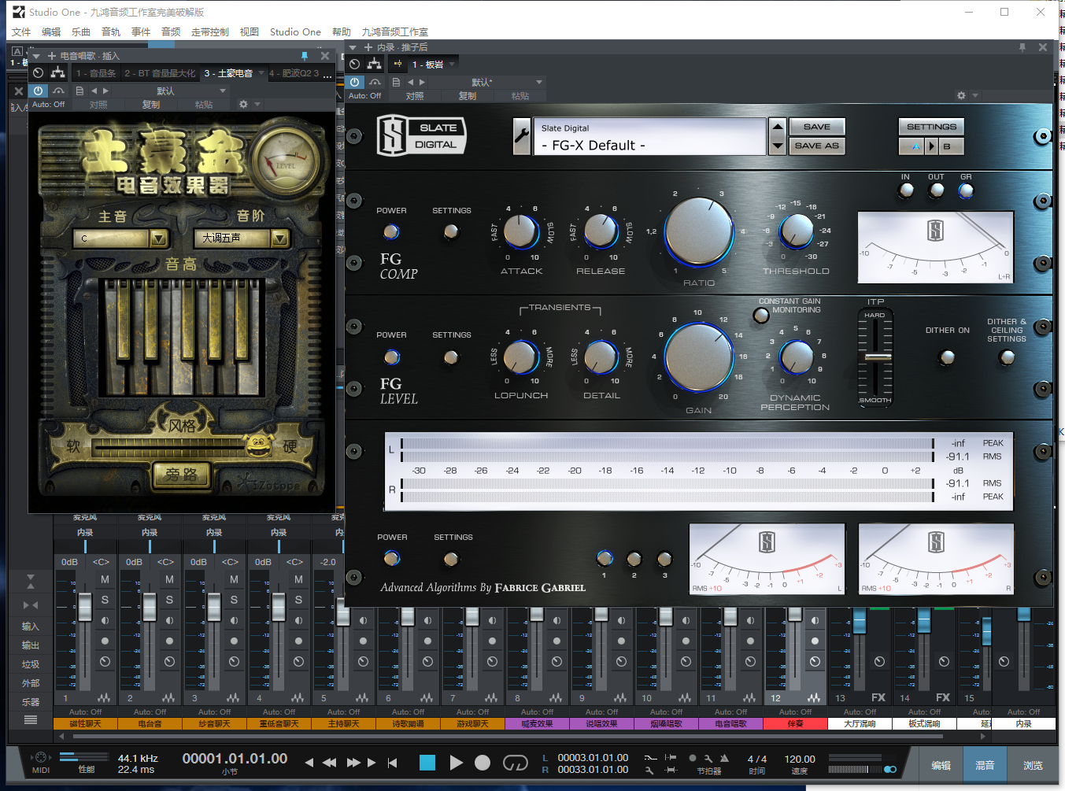Solo mixer channel 2 电台音
Viewport: 1065px width, 791px height.
click(x=169, y=600)
